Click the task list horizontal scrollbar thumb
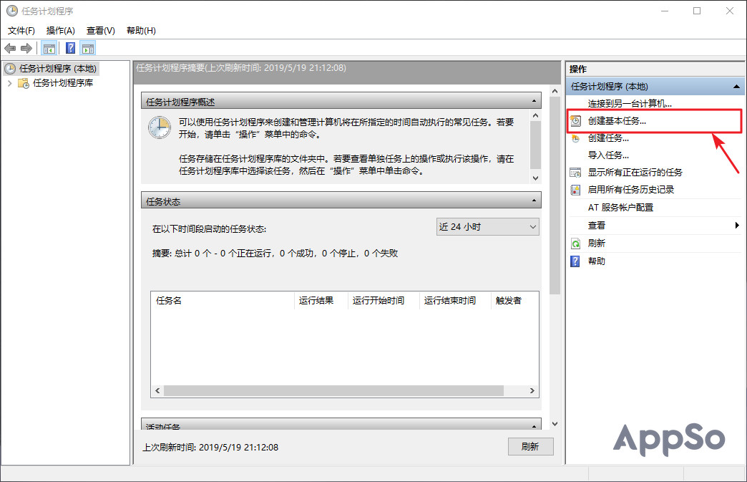Image resolution: width=747 pixels, height=482 pixels. (333, 391)
